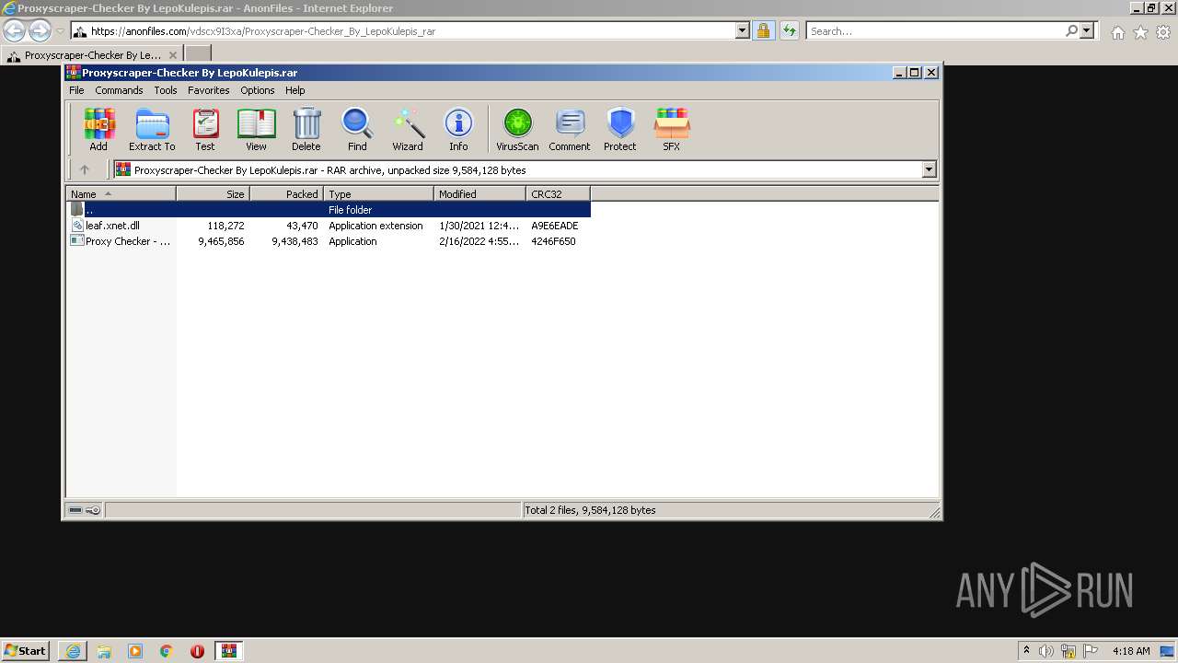This screenshot has width=1178, height=663.
Task: Run Test on the archive
Action: [205, 129]
